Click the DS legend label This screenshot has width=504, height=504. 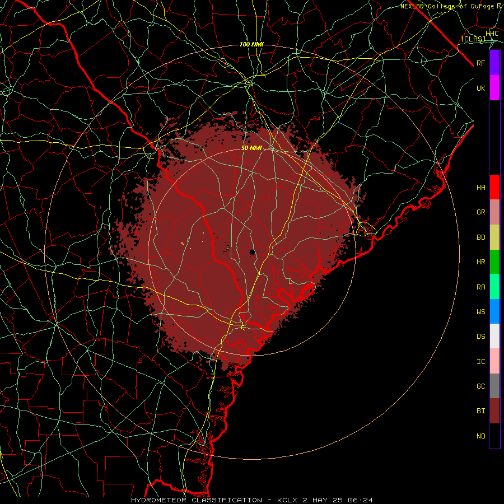(x=480, y=336)
